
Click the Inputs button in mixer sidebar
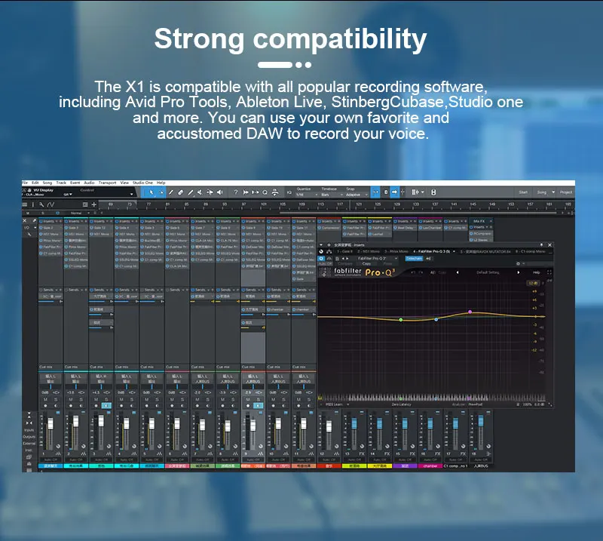click(x=29, y=430)
